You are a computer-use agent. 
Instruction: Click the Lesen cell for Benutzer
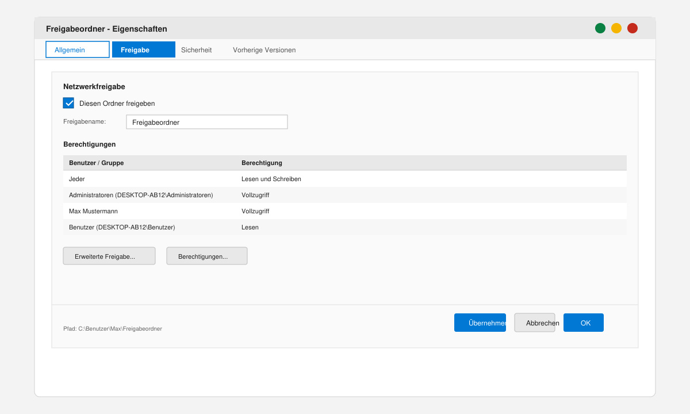tap(250, 227)
